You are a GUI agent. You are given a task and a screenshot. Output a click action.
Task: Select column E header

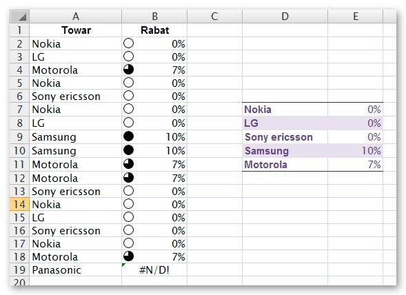(x=356, y=17)
